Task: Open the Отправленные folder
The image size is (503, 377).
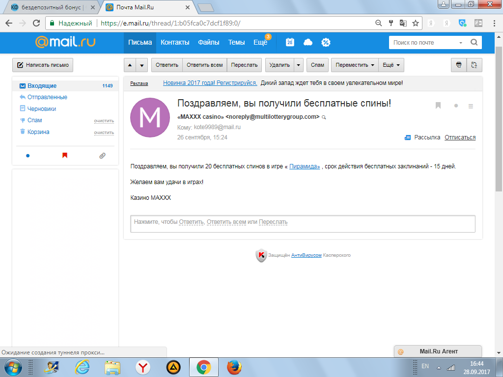Action: pyautogui.click(x=47, y=97)
